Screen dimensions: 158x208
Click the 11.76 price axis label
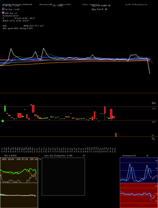pos(154,109)
